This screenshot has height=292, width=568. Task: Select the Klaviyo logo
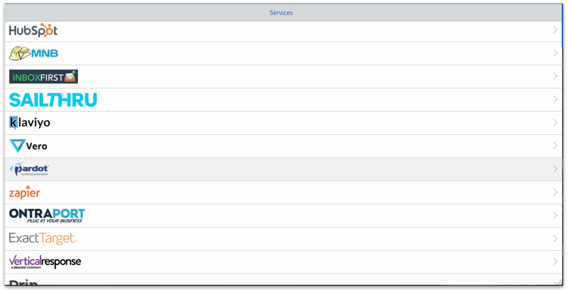[x=30, y=123]
